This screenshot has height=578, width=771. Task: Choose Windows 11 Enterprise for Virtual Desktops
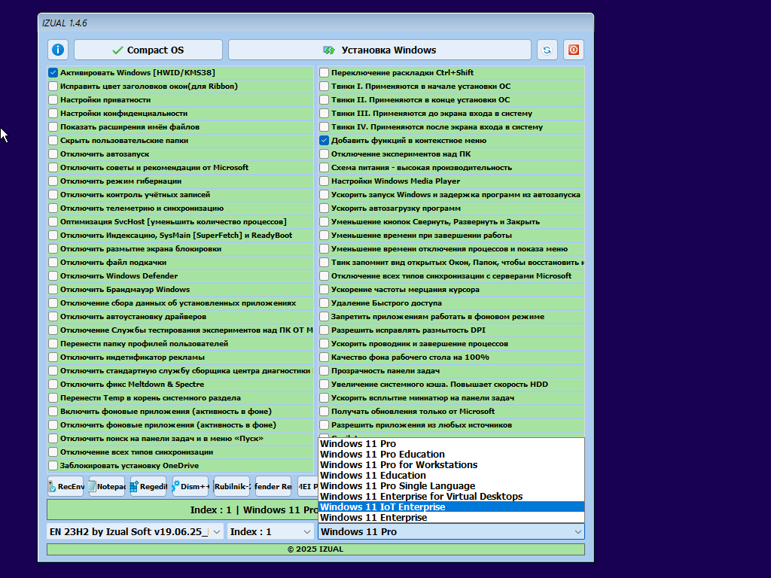pyautogui.click(x=452, y=497)
